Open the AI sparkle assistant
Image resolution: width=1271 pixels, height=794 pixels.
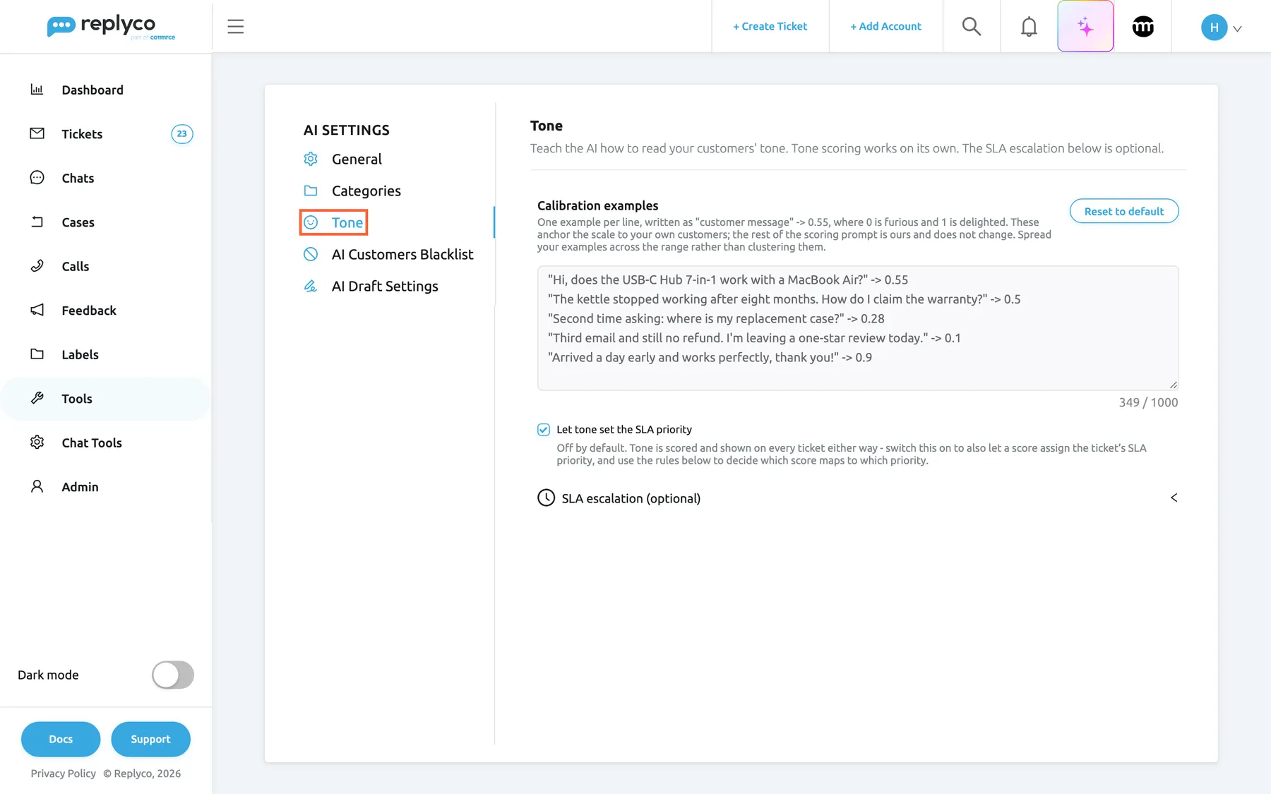[x=1085, y=27]
